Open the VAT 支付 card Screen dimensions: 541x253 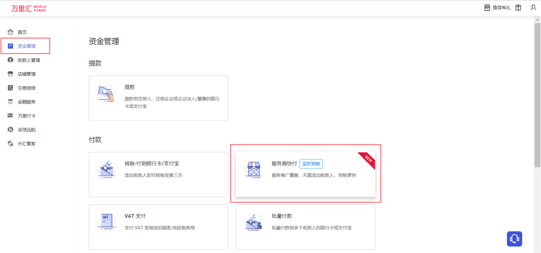click(x=158, y=227)
